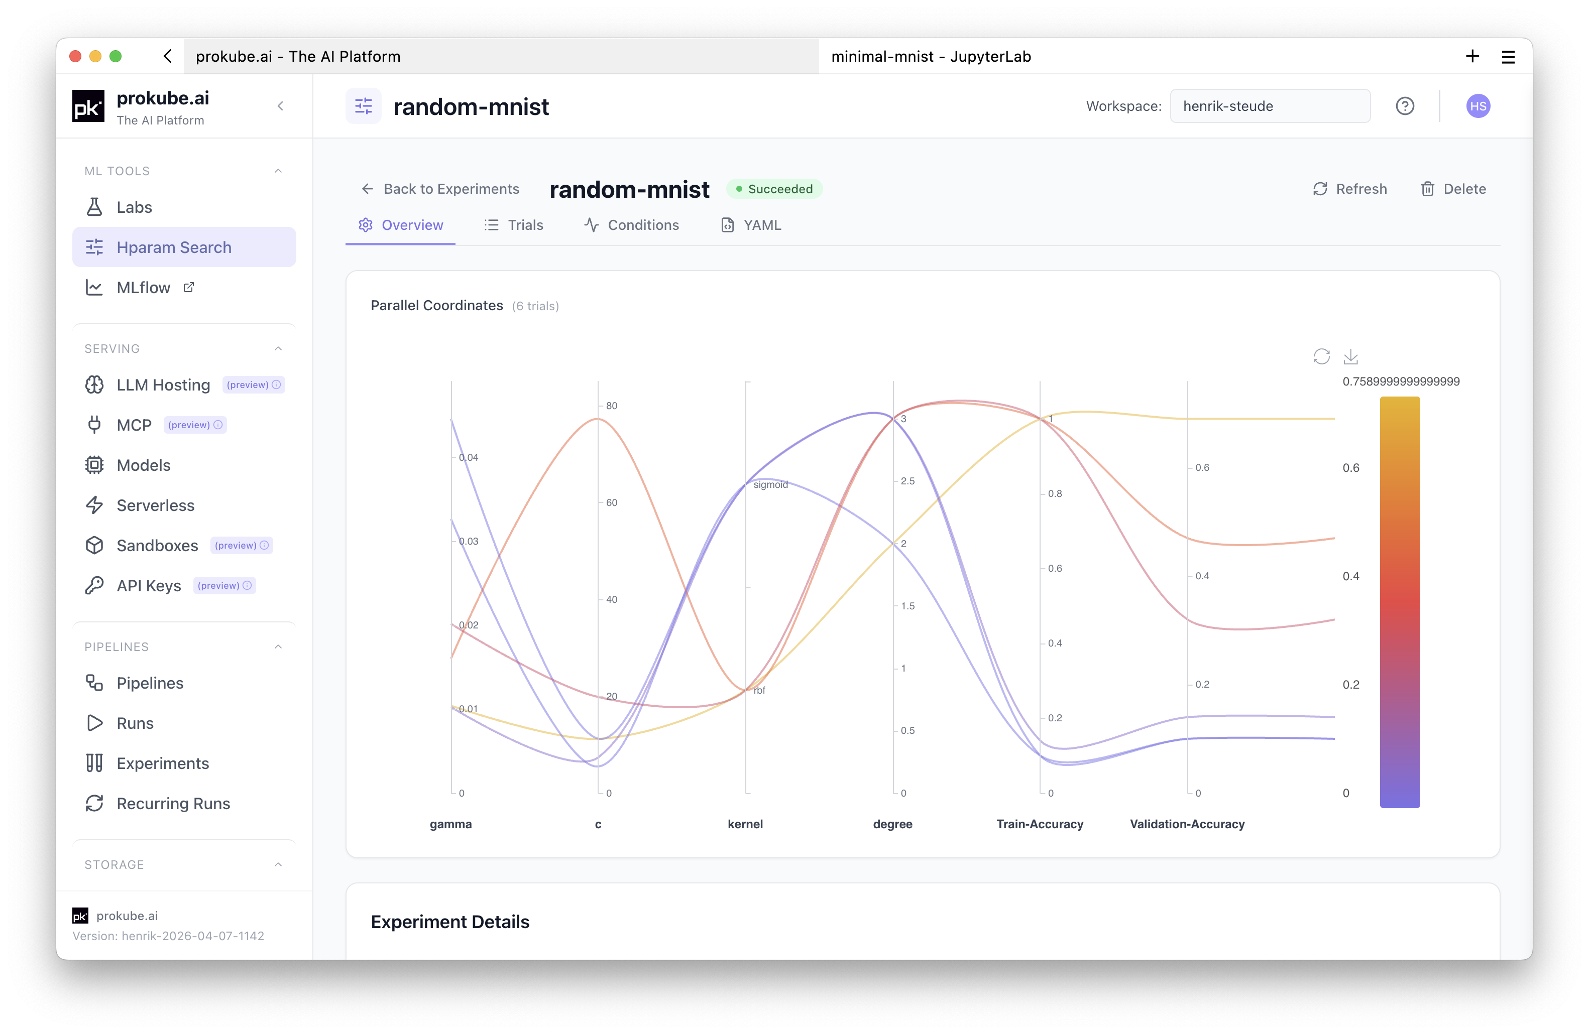Open the Pipelines icon in sidebar

(94, 683)
